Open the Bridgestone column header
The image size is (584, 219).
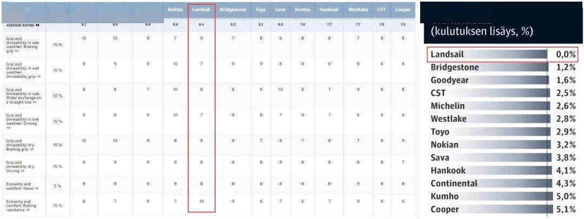pos(233,10)
